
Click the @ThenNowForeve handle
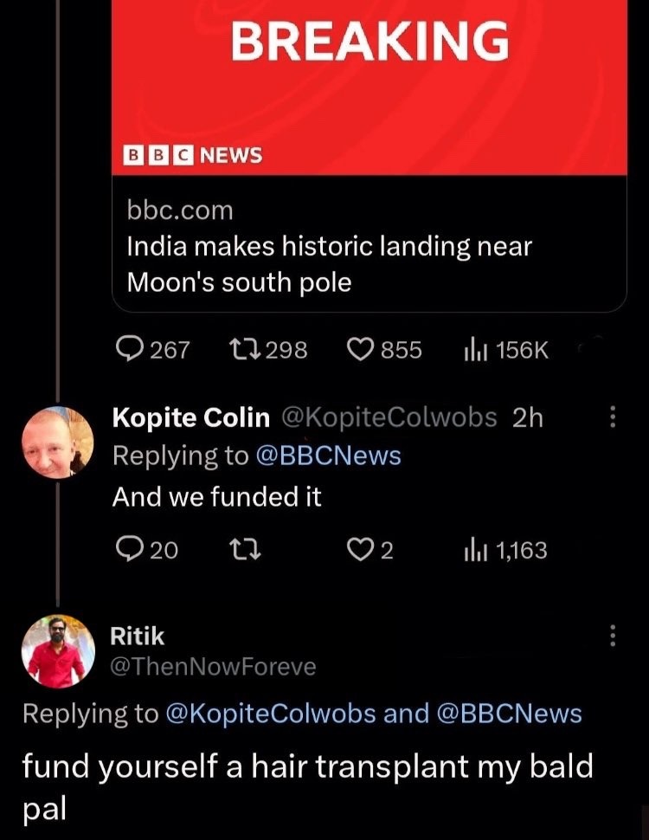pyautogui.click(x=212, y=667)
